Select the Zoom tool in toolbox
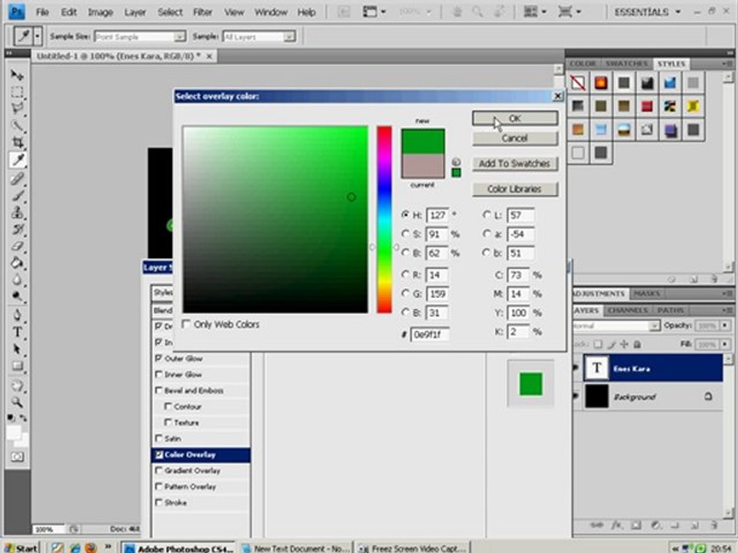Viewport: 738px width, 553px height. [x=17, y=402]
